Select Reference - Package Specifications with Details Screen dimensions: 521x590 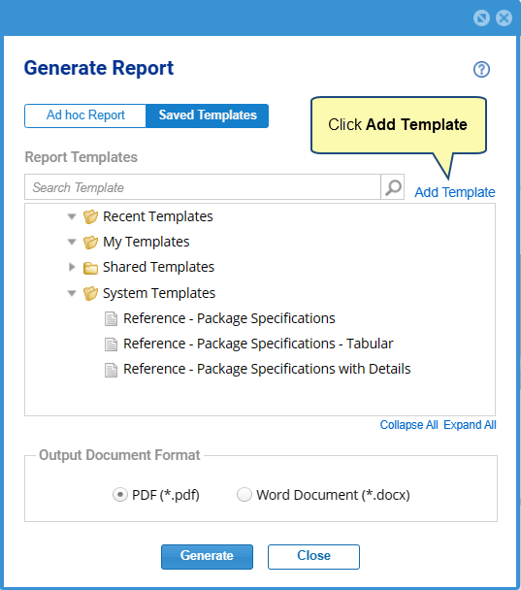(267, 369)
